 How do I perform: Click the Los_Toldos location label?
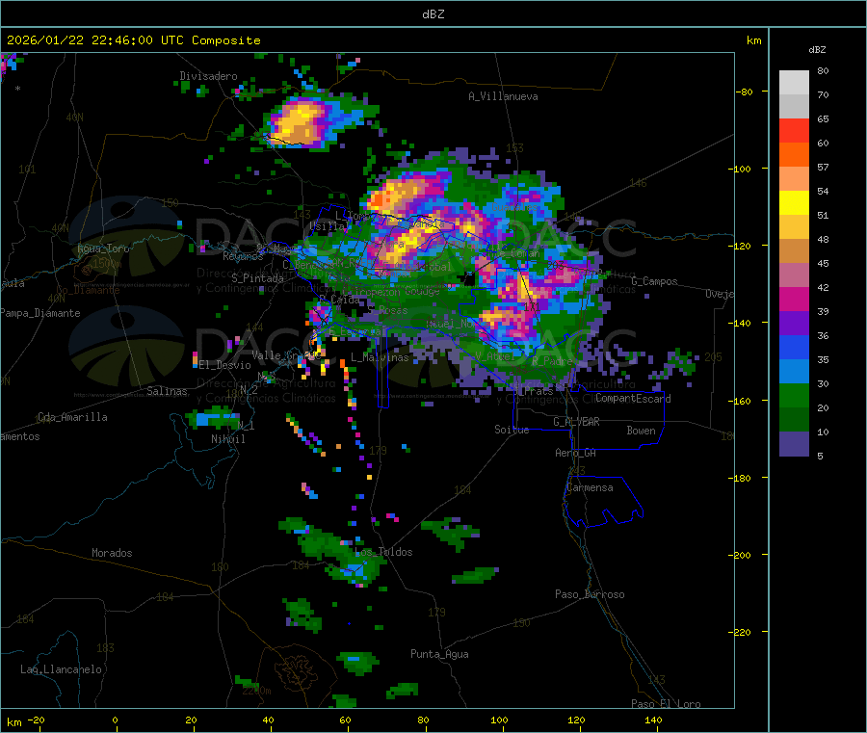point(383,552)
